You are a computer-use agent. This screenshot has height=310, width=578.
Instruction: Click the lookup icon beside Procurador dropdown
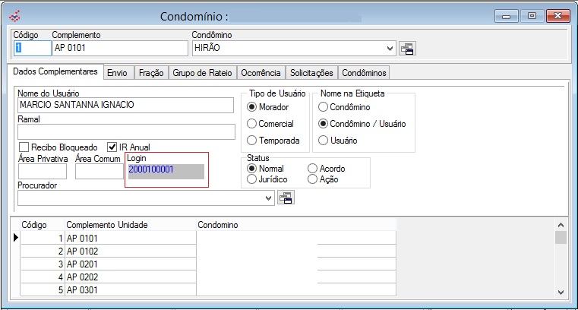[285, 198]
